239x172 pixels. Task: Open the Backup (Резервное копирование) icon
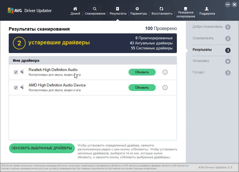point(186,9)
